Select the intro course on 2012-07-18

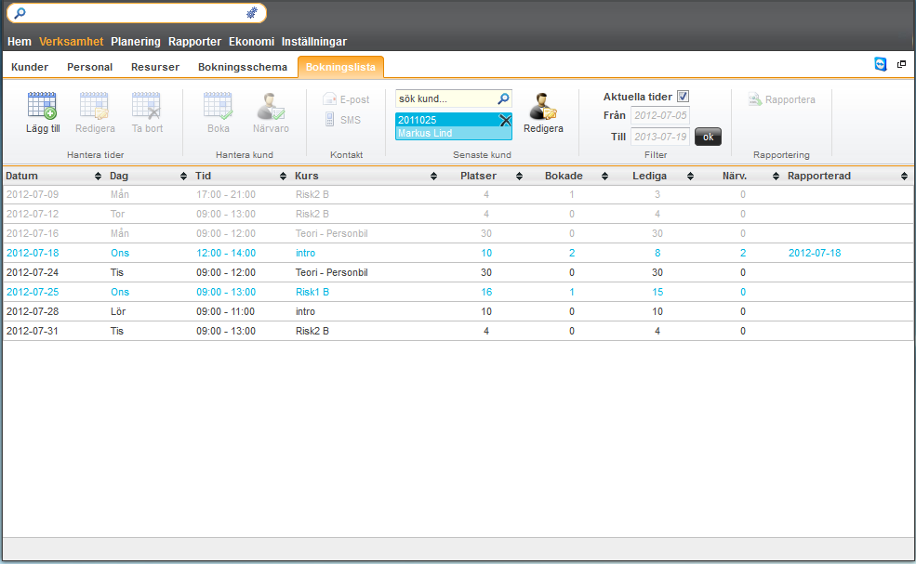[305, 253]
